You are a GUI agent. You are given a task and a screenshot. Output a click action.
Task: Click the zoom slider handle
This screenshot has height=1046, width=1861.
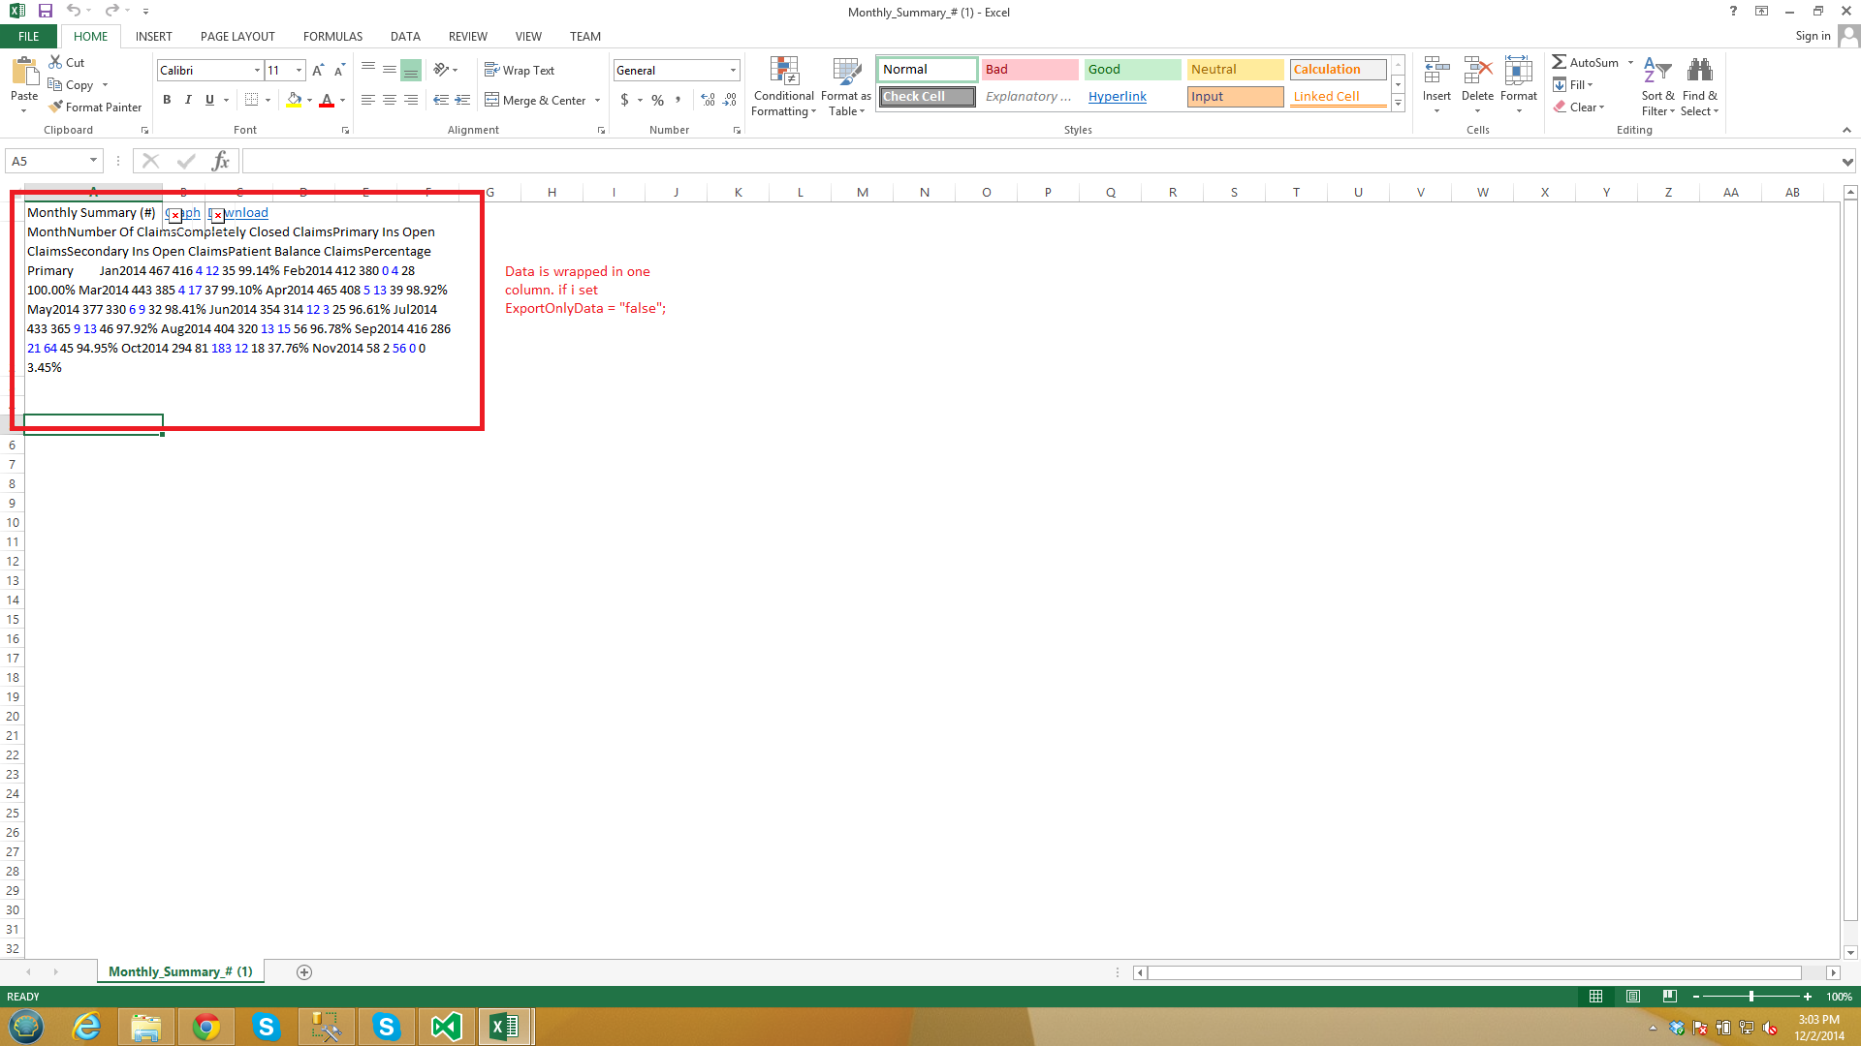[x=1751, y=997]
